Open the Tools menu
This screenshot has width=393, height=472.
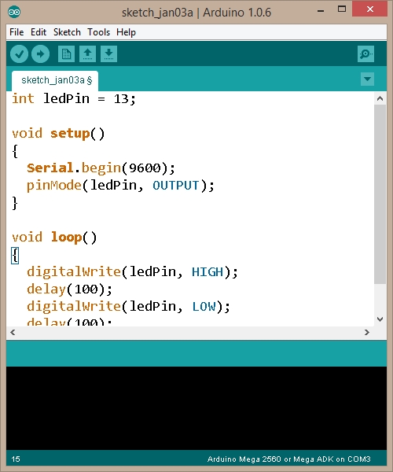coord(98,32)
